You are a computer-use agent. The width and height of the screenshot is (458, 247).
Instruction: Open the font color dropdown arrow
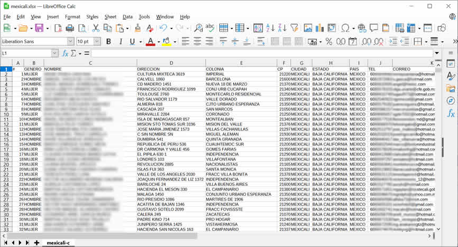[x=159, y=42]
